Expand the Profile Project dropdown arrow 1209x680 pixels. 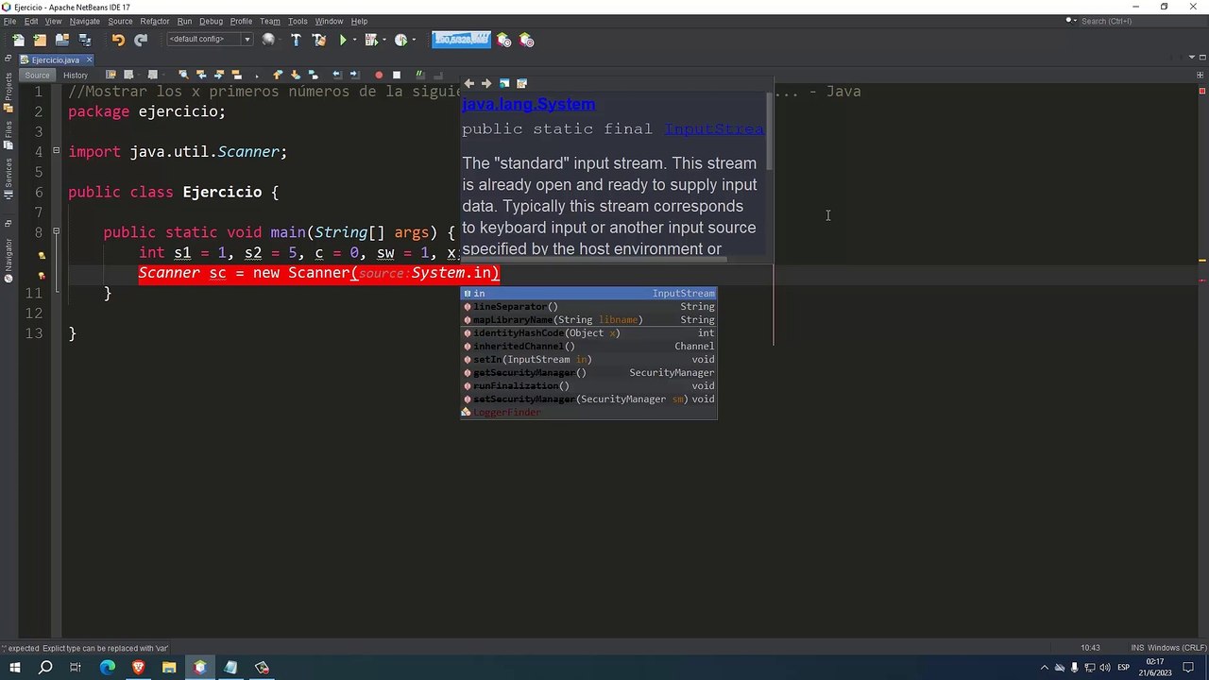point(414,40)
